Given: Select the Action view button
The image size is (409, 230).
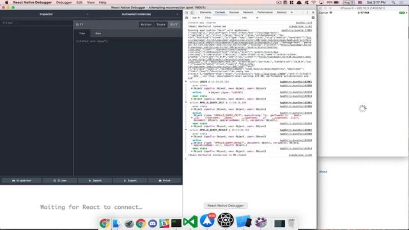Looking at the screenshot, I should click(x=146, y=24).
